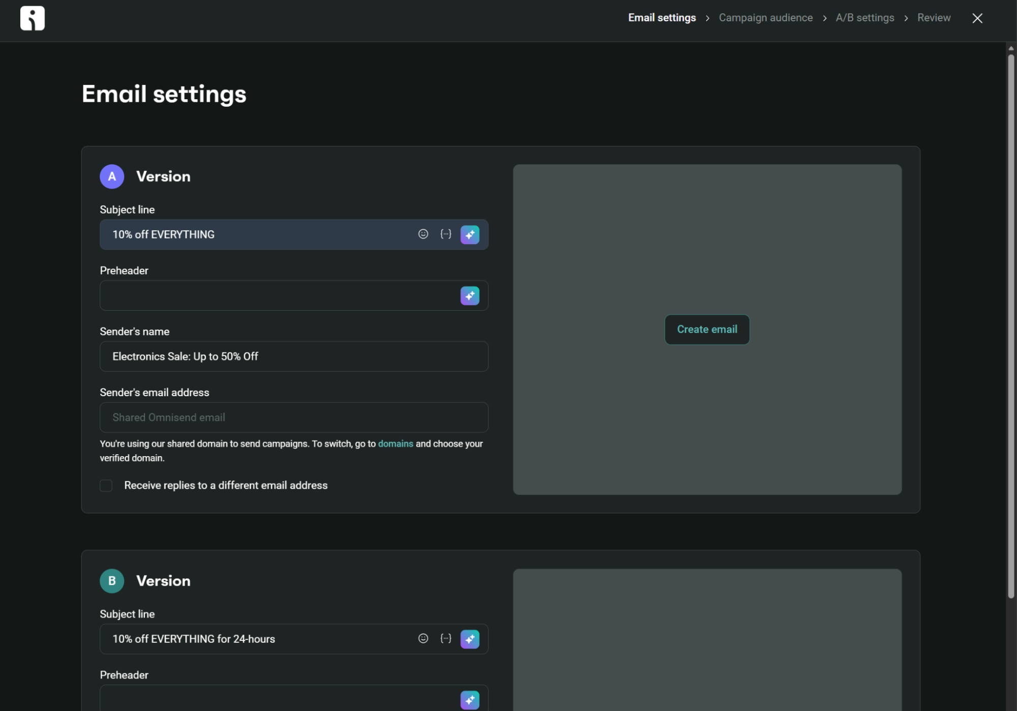Click the 'Sender's email address' label
Viewport: 1017px width, 711px height.
pyautogui.click(x=155, y=393)
